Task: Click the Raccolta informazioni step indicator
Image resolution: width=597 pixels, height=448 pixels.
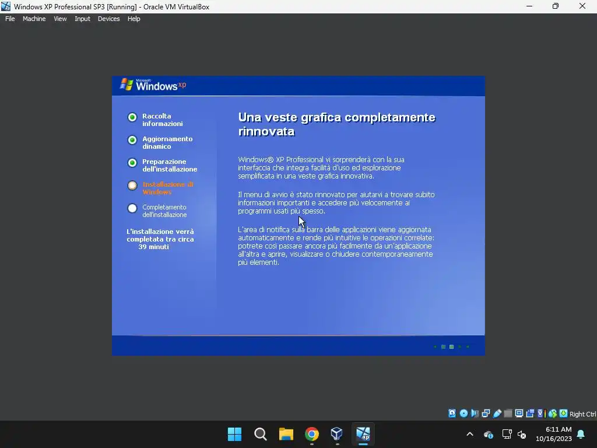Action: 132,117
